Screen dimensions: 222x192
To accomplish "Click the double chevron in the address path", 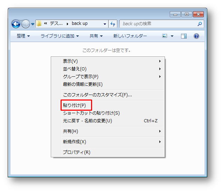I will pos(46,23).
